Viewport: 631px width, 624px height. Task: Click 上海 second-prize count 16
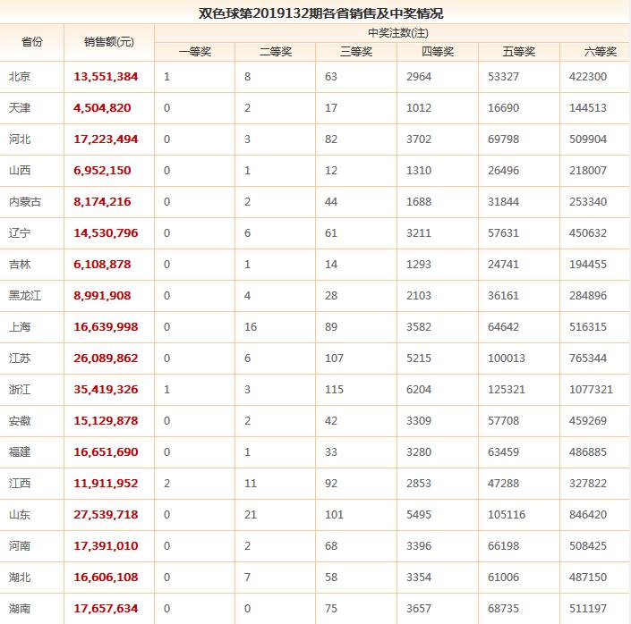pos(251,326)
